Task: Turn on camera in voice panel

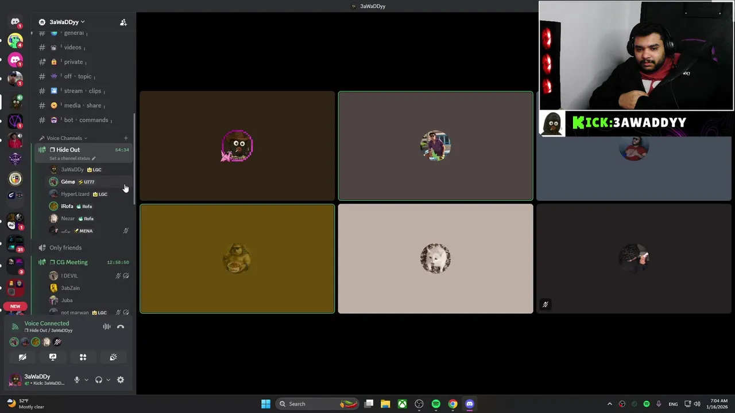Action: pos(22,357)
